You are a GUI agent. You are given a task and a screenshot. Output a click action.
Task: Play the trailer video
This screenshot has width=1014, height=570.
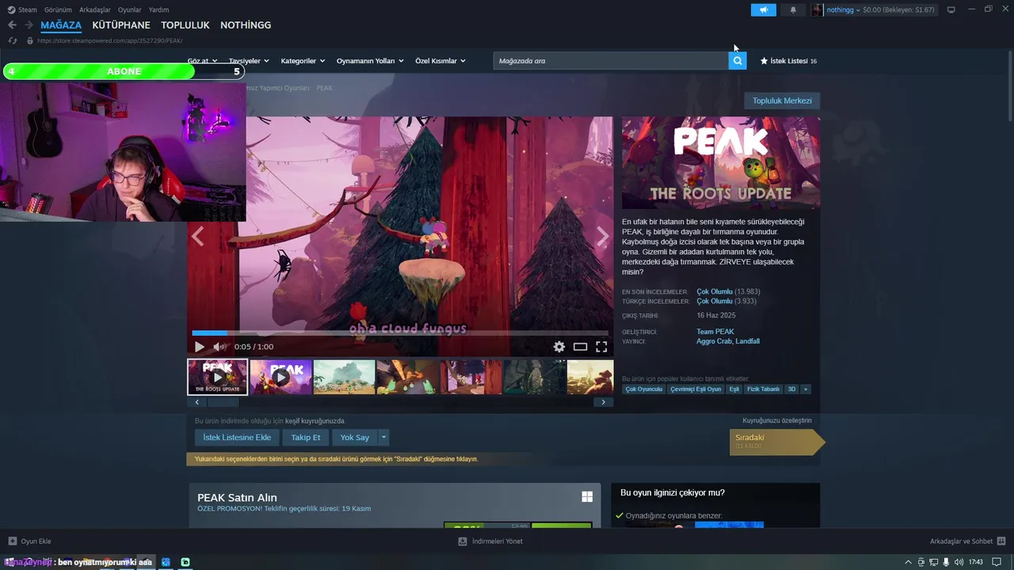click(200, 347)
